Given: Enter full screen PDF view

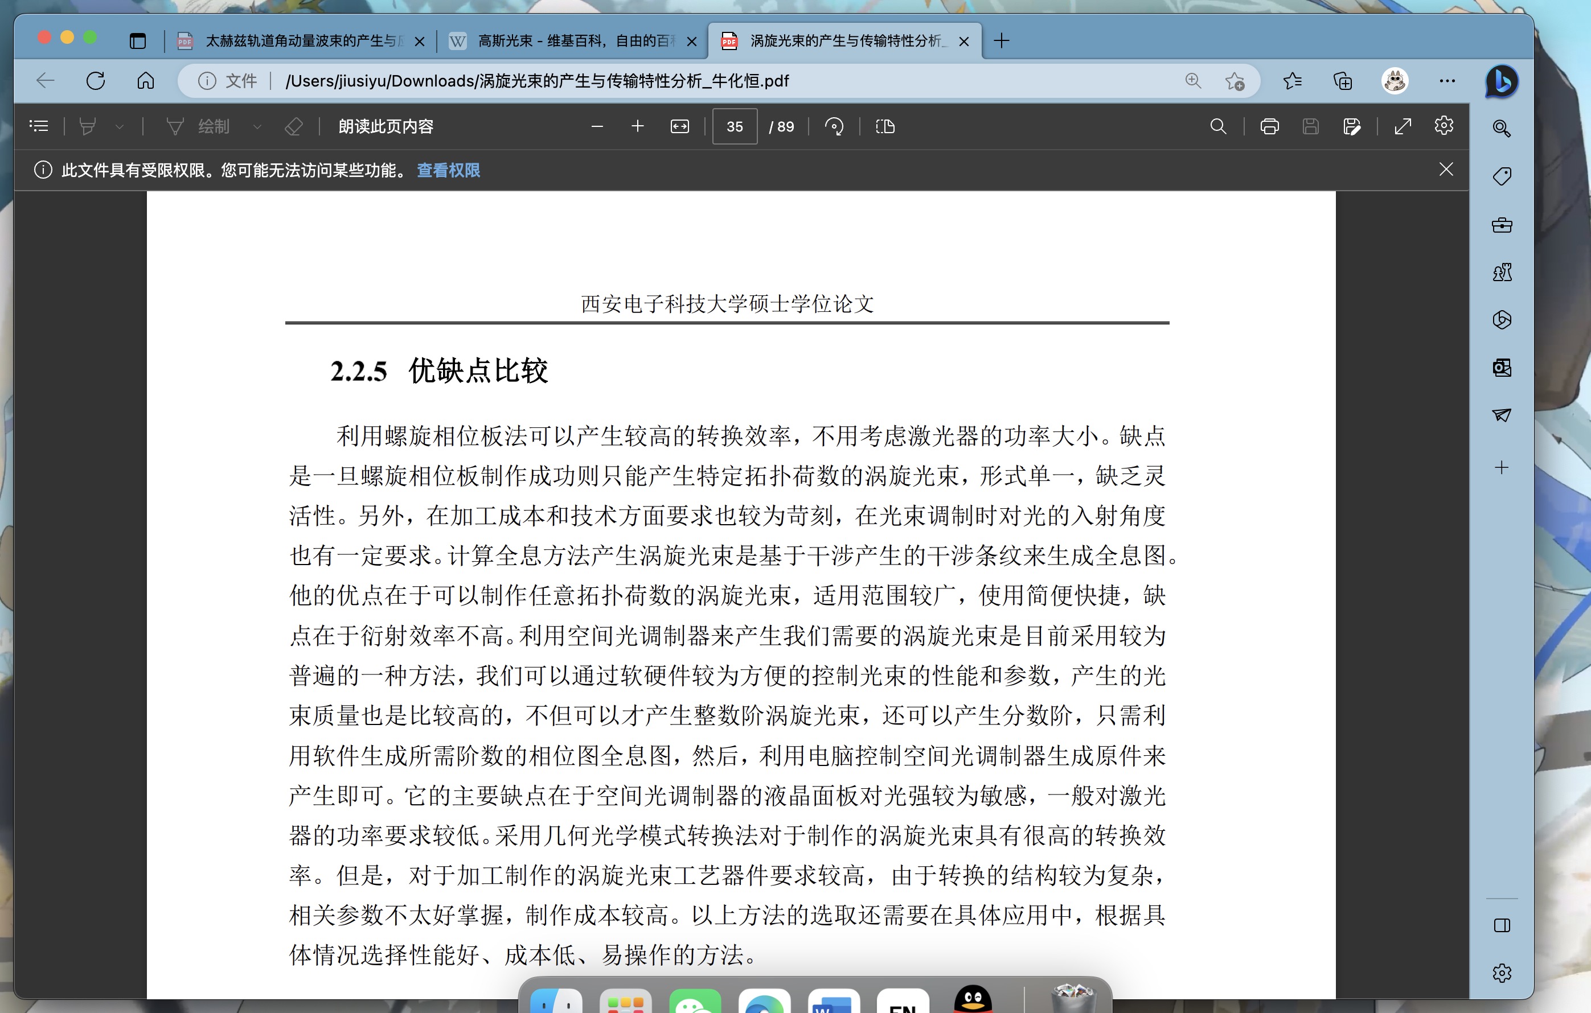Looking at the screenshot, I should click(x=1403, y=126).
